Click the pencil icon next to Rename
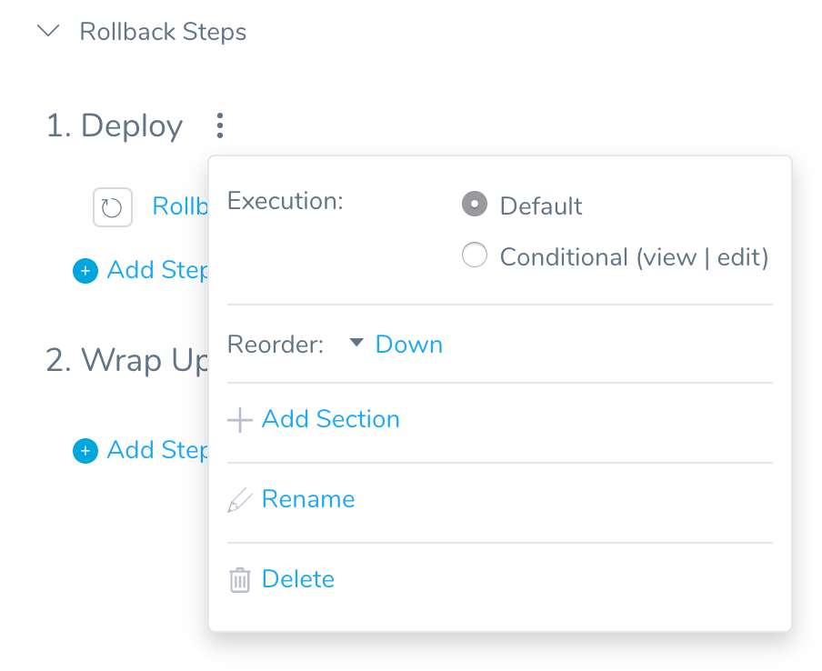822x671 pixels. pos(239,500)
